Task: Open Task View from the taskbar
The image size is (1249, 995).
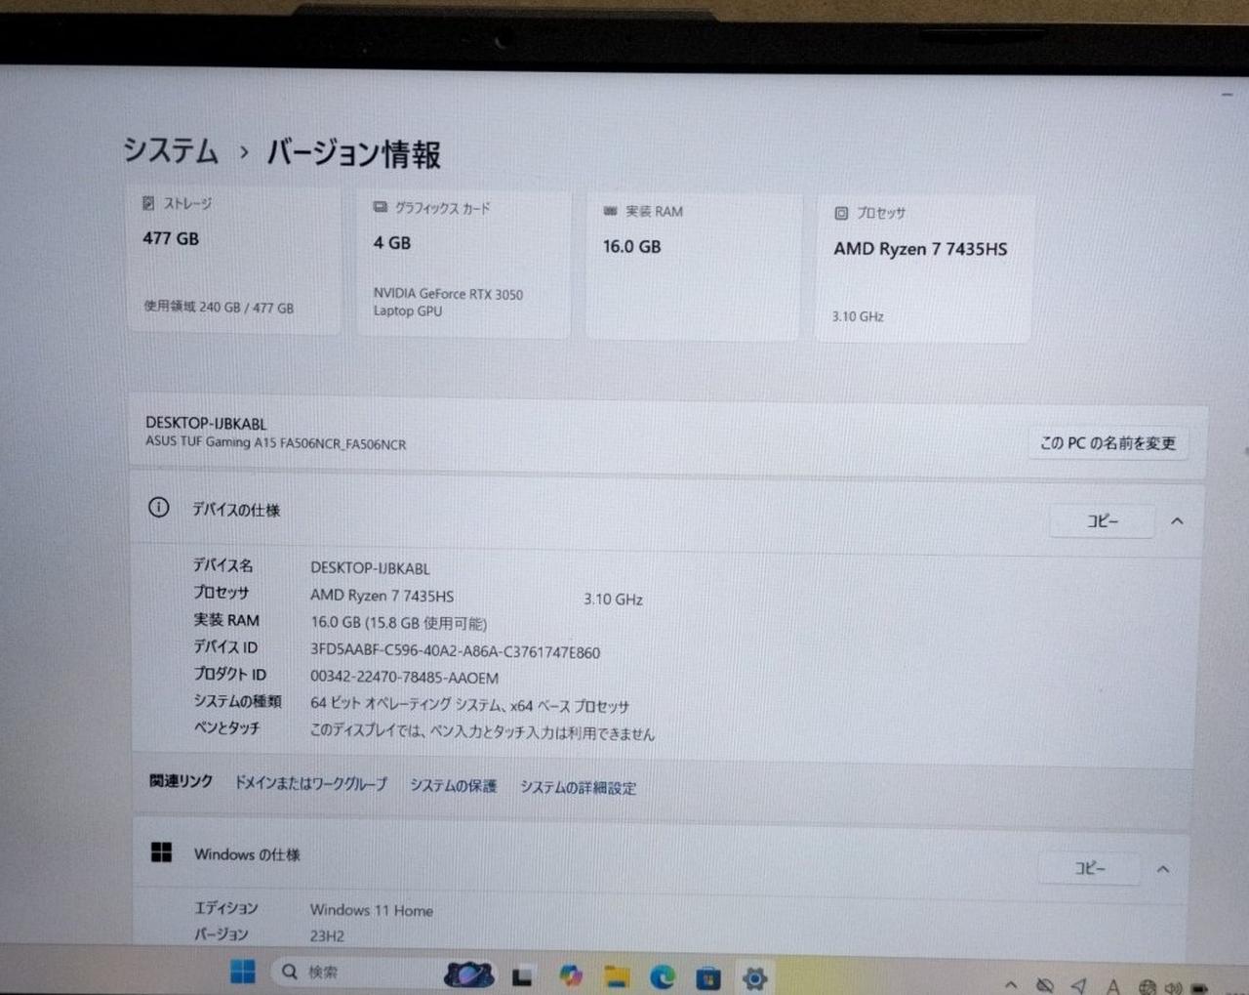Action: 522,975
